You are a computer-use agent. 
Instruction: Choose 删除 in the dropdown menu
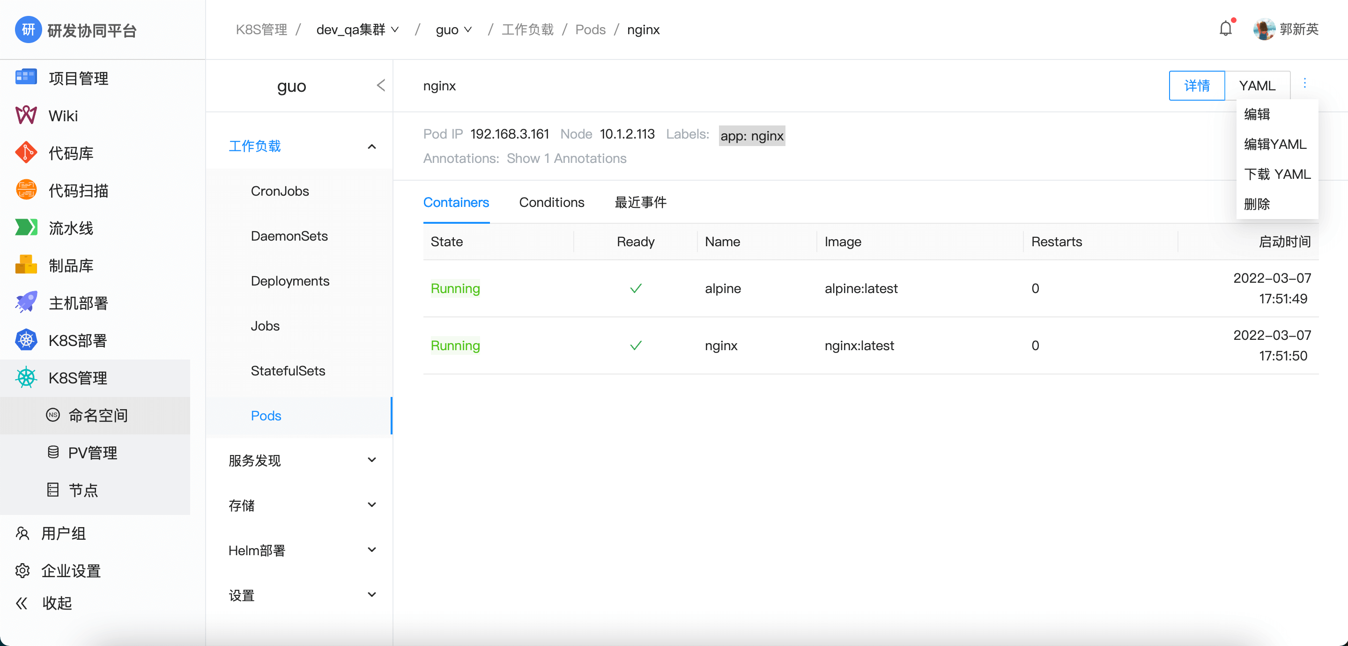click(x=1257, y=204)
